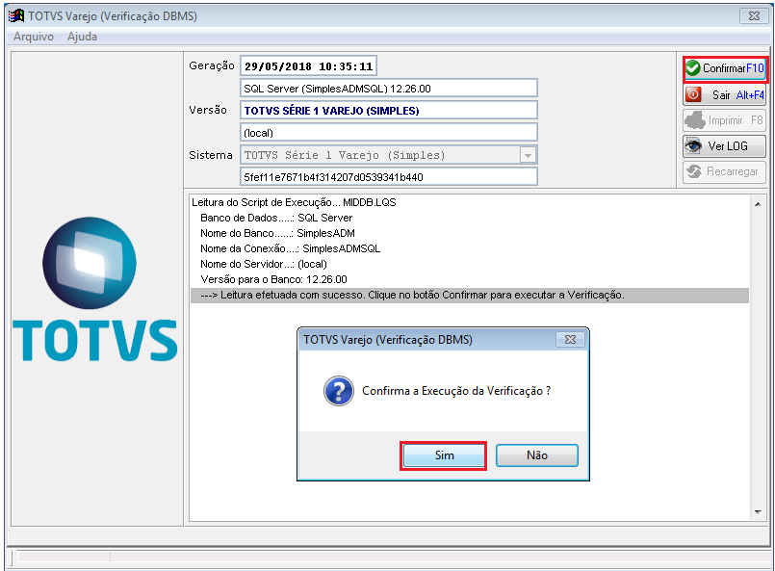Click Não to cancel the verification
The height and width of the screenshot is (571, 775).
537,455
